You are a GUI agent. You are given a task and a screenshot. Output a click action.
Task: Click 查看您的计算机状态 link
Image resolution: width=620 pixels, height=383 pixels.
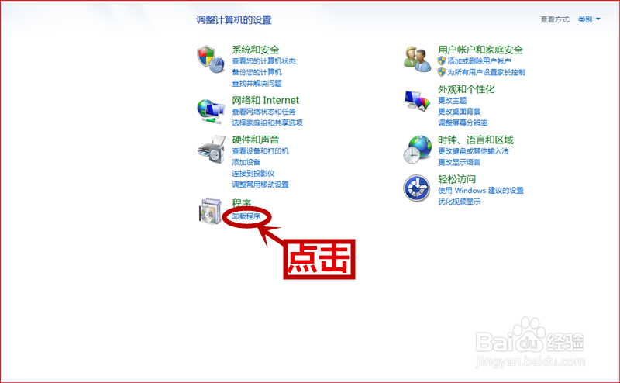[x=263, y=61]
